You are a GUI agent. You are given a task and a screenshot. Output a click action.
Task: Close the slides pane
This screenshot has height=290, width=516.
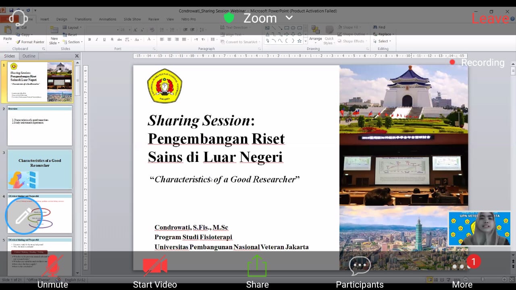pos(77,56)
